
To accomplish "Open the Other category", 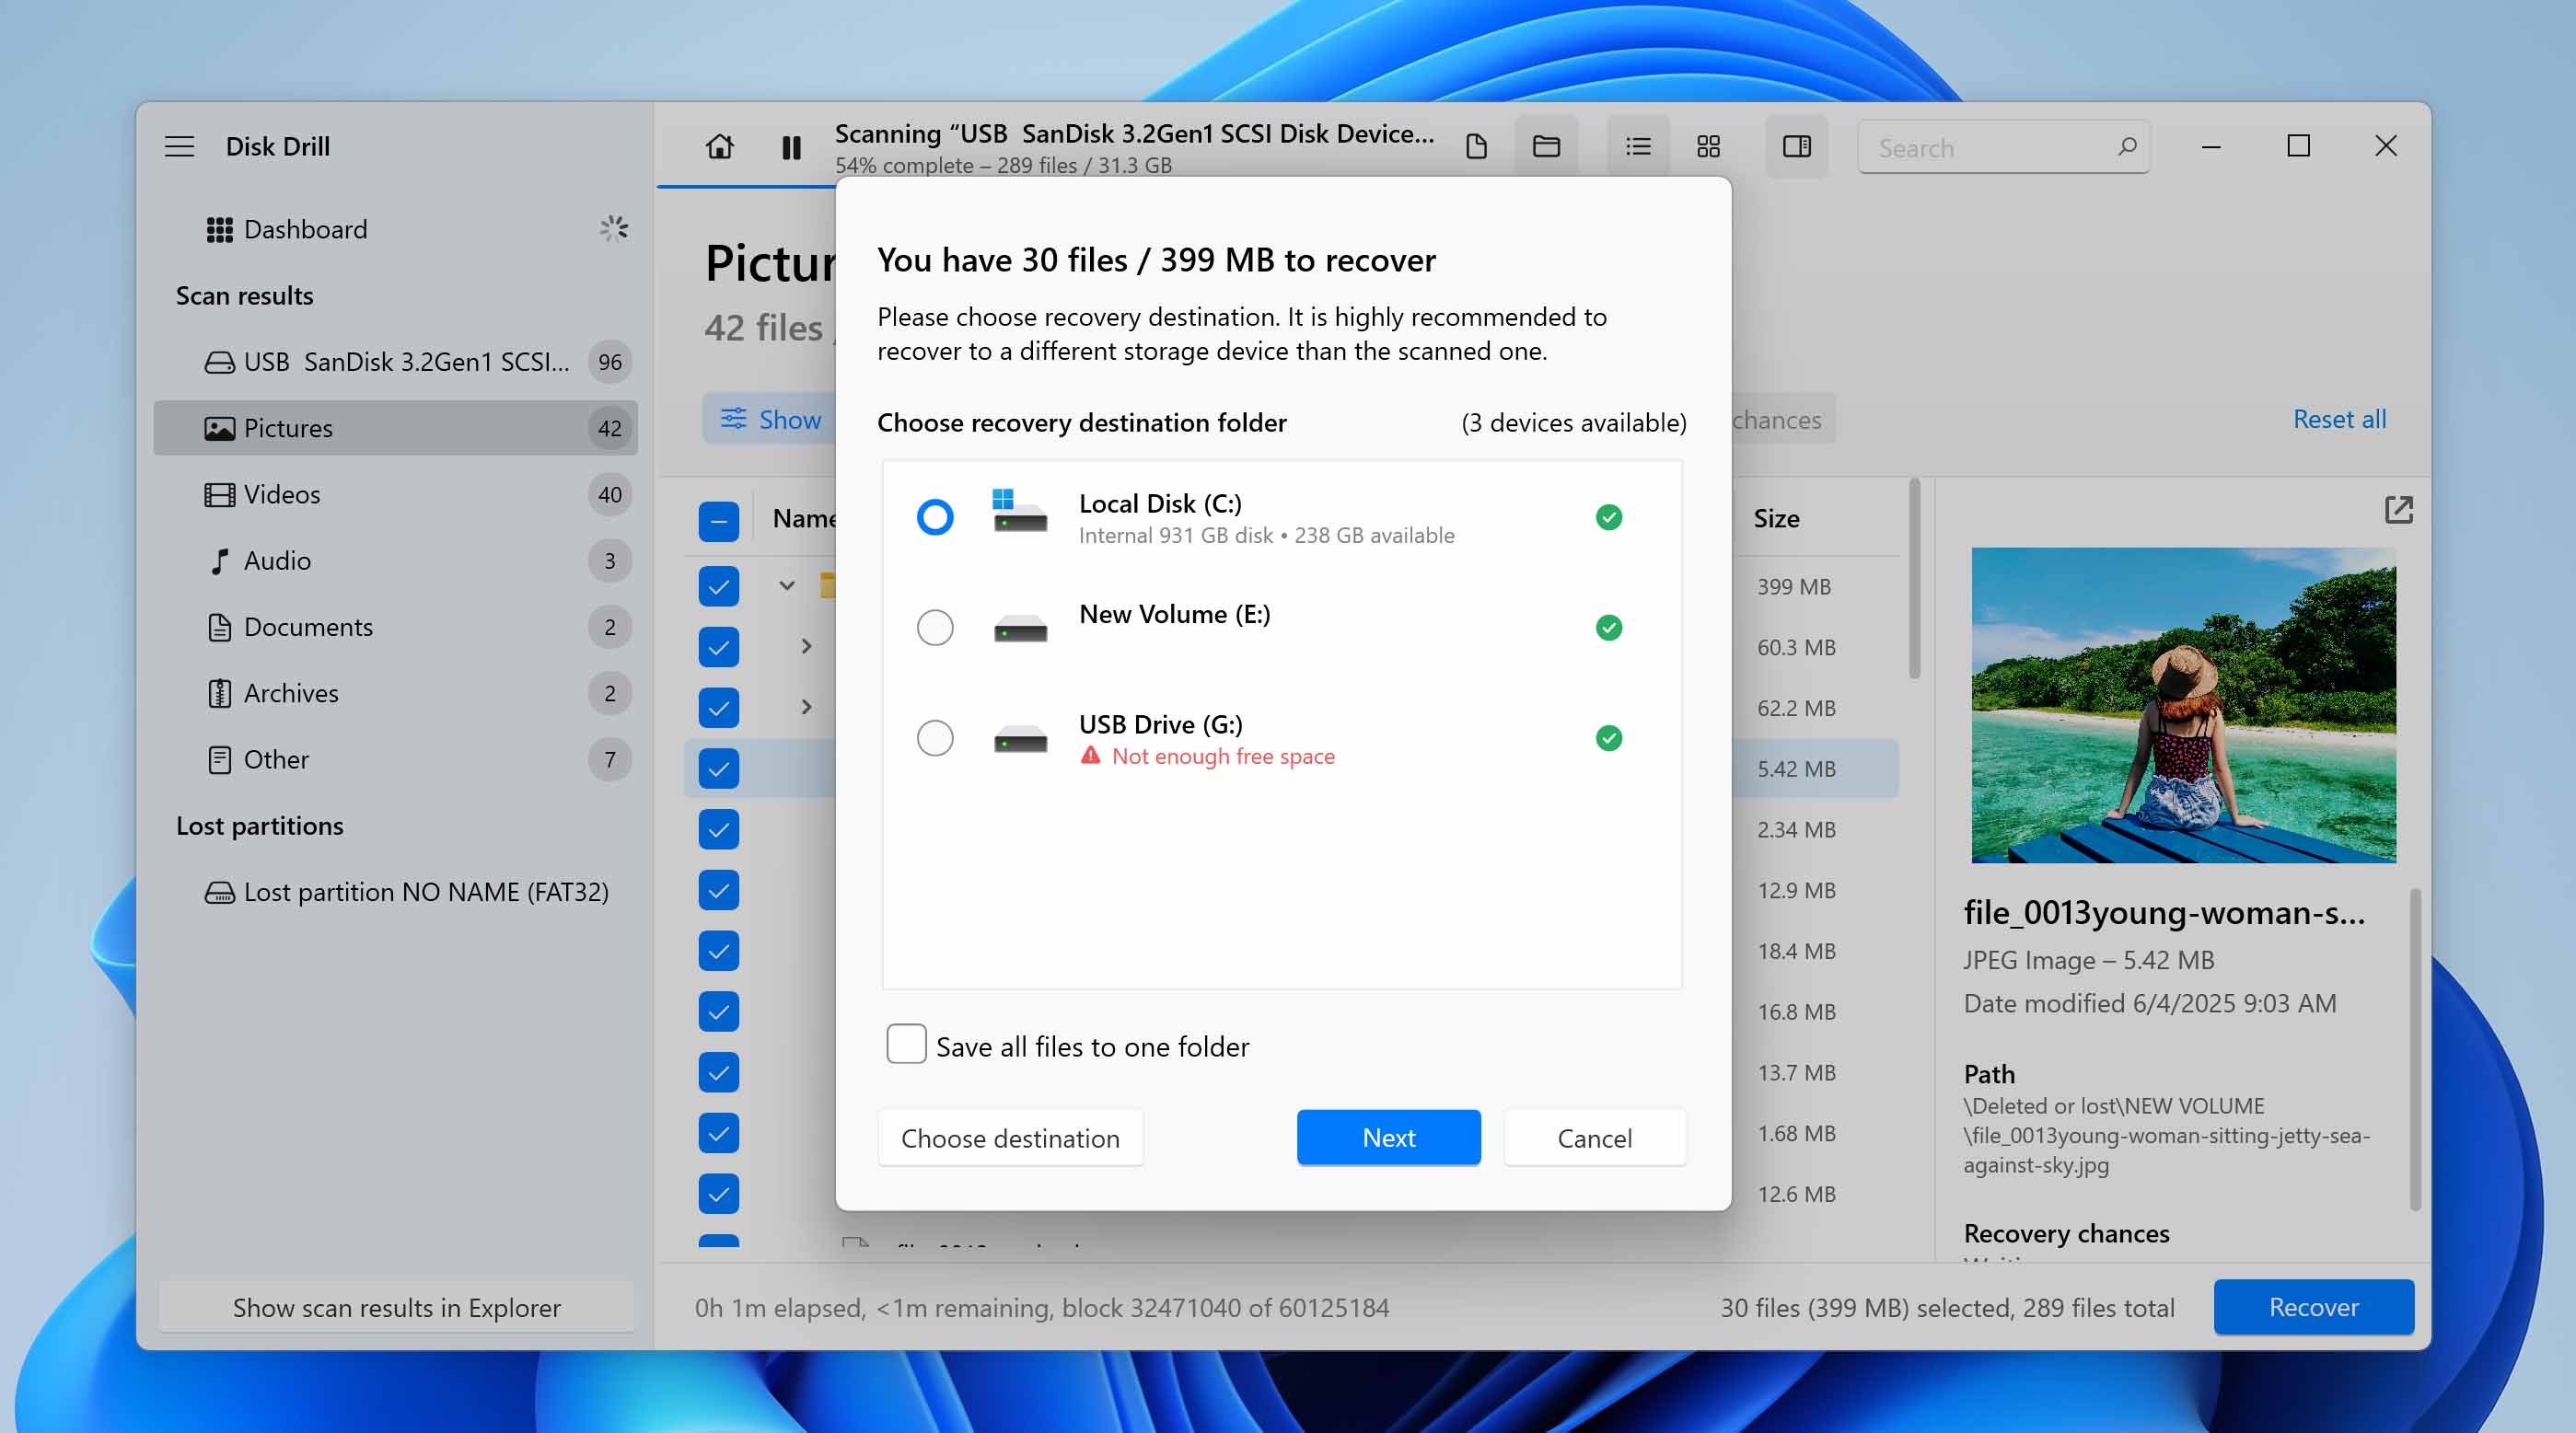I will 396,759.
